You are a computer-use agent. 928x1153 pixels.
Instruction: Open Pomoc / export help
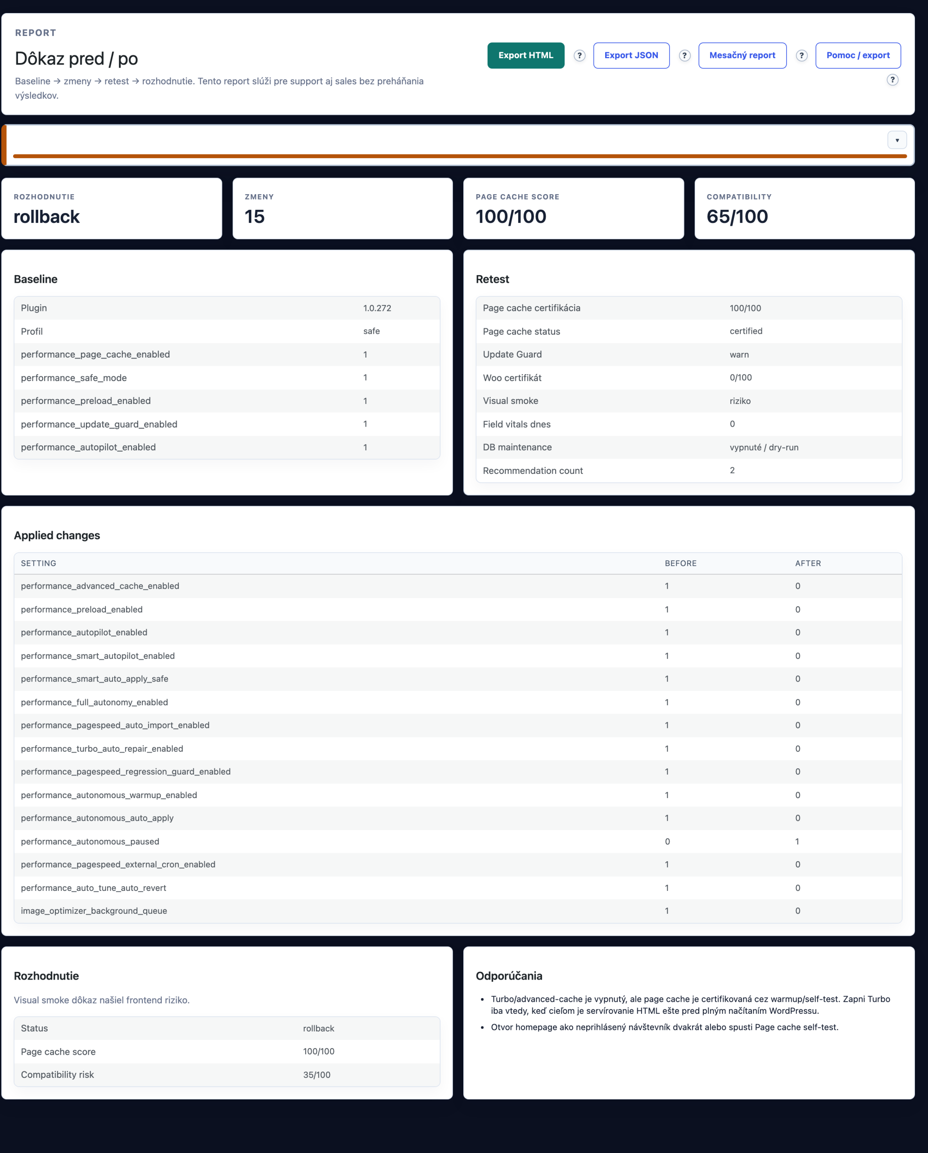858,55
